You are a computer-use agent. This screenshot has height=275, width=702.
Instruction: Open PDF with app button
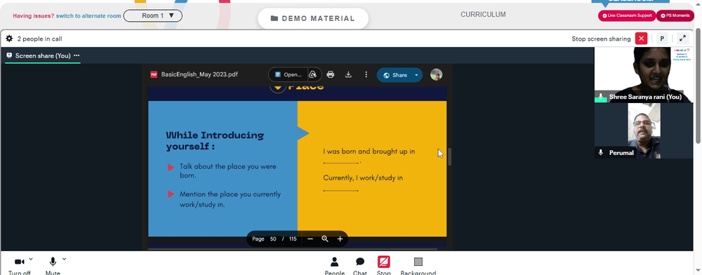coord(288,74)
